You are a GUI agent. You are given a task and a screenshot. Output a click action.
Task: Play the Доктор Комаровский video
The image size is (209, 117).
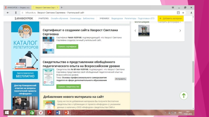pyautogui.click(x=25, y=104)
